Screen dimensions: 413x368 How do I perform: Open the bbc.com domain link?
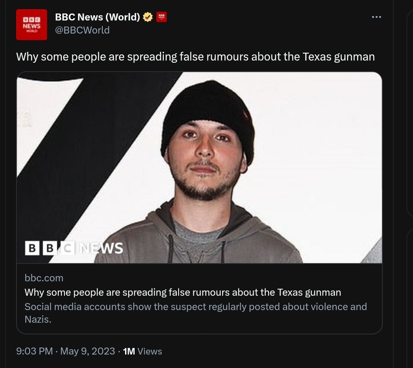click(x=44, y=278)
